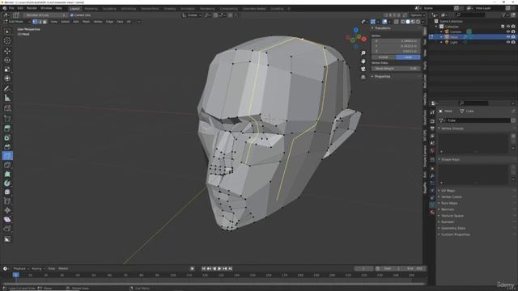Open the Material properties tab icon

tap(432, 212)
